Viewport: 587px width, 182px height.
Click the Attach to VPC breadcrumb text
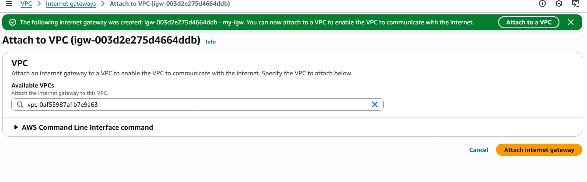[x=170, y=4]
